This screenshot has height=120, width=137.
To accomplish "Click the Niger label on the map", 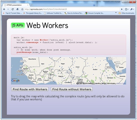I will (63, 64).
